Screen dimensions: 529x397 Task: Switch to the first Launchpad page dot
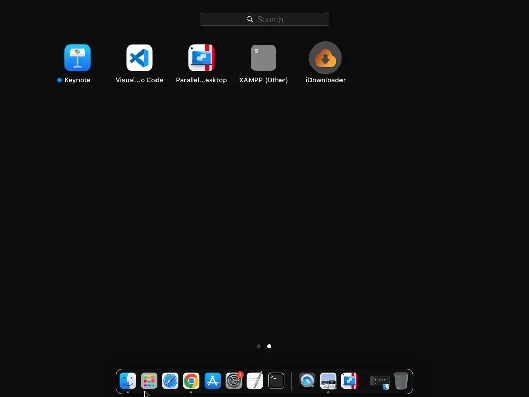point(259,346)
